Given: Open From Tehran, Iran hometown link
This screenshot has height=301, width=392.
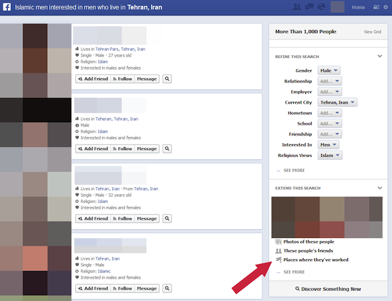Looking at the screenshot, I should [146, 189].
